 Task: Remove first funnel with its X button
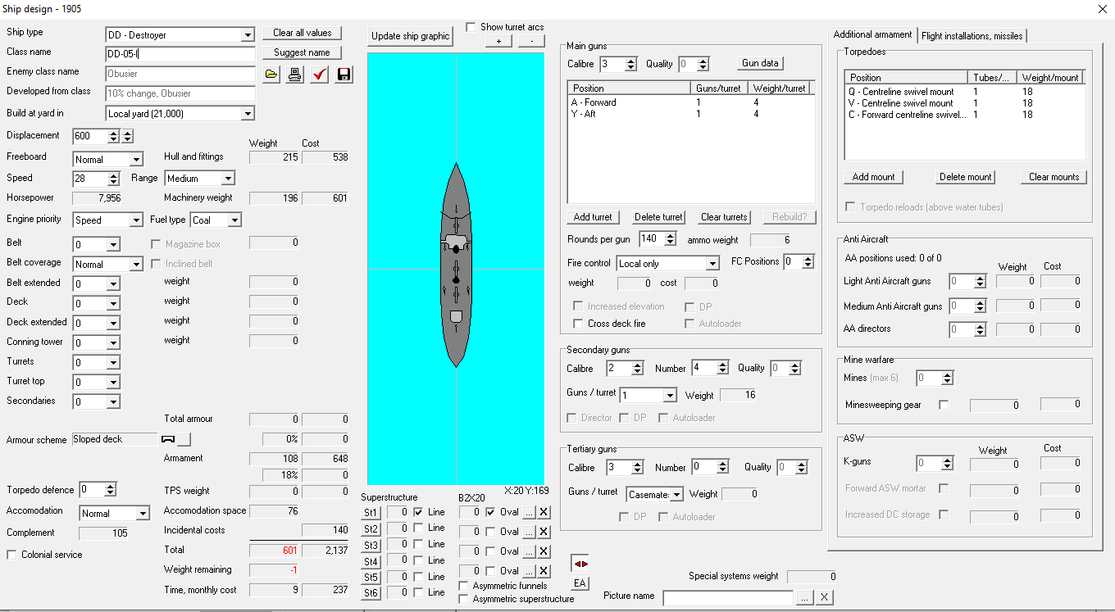pos(544,512)
